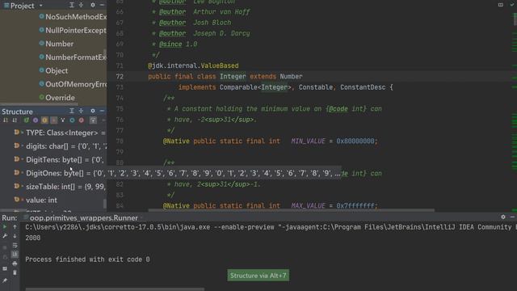Screen dimensions: 517x291
Task: Hide Run panel with minus icon
Action: click(x=512, y=217)
